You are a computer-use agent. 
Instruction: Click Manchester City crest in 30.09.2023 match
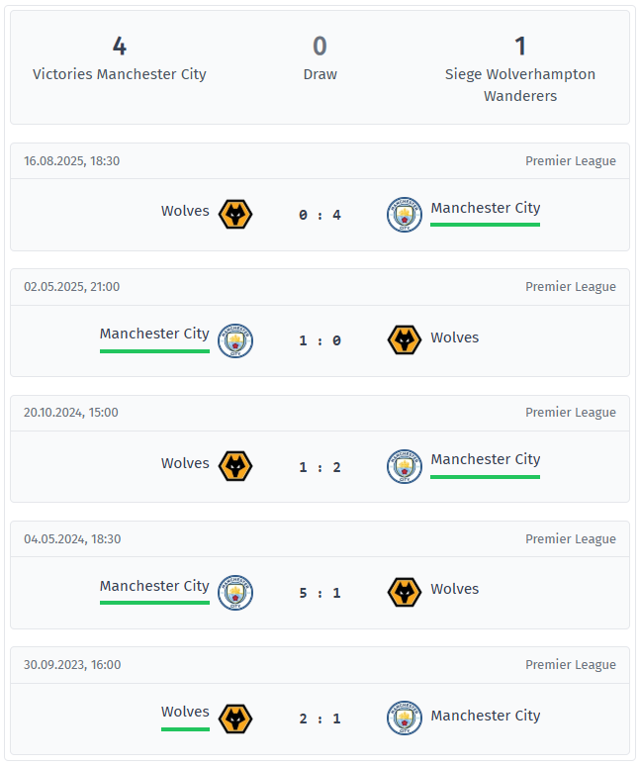[x=405, y=719]
